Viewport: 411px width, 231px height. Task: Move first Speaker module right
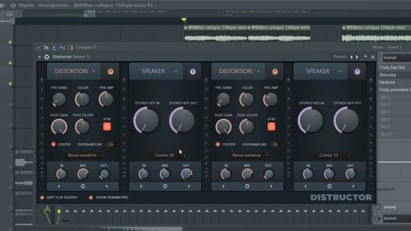[x=189, y=186]
